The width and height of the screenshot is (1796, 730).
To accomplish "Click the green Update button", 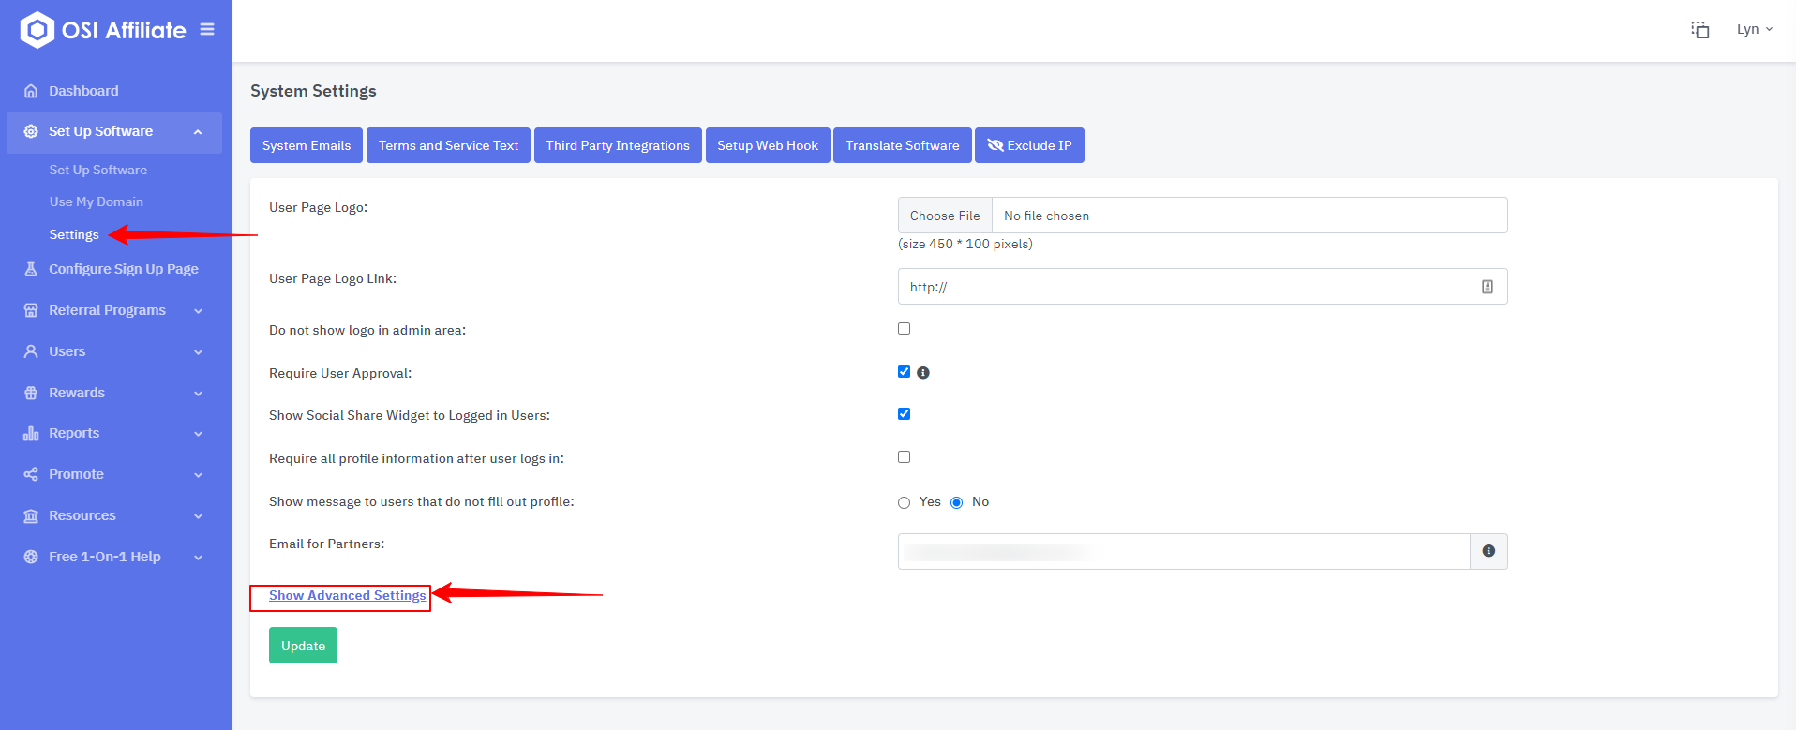I will coord(303,646).
